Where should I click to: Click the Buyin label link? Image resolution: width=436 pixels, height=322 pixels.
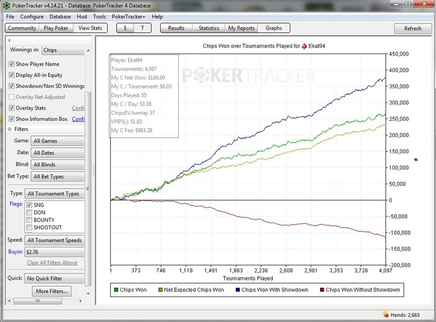coord(16,252)
